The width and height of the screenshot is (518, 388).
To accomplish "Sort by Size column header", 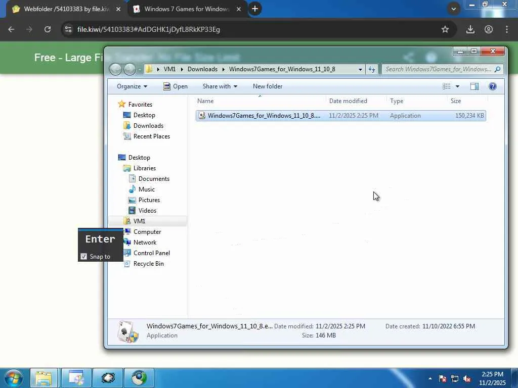I will click(x=467, y=101).
